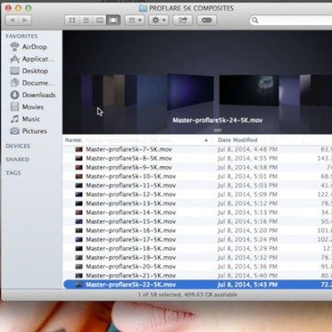Select Master-proflare5k-18-5K.mov
Screen dimensions: 332x332
197,248
